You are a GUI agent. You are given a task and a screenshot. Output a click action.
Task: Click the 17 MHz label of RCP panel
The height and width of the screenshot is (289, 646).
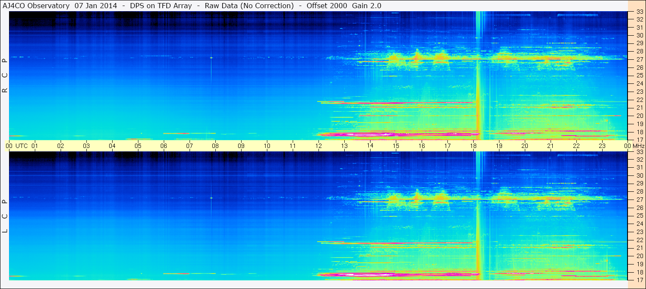[x=639, y=139]
